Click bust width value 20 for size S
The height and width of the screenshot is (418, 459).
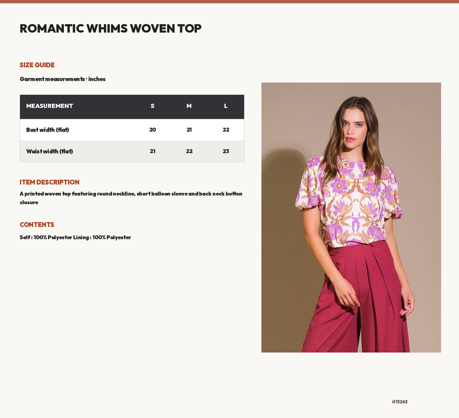[153, 130]
